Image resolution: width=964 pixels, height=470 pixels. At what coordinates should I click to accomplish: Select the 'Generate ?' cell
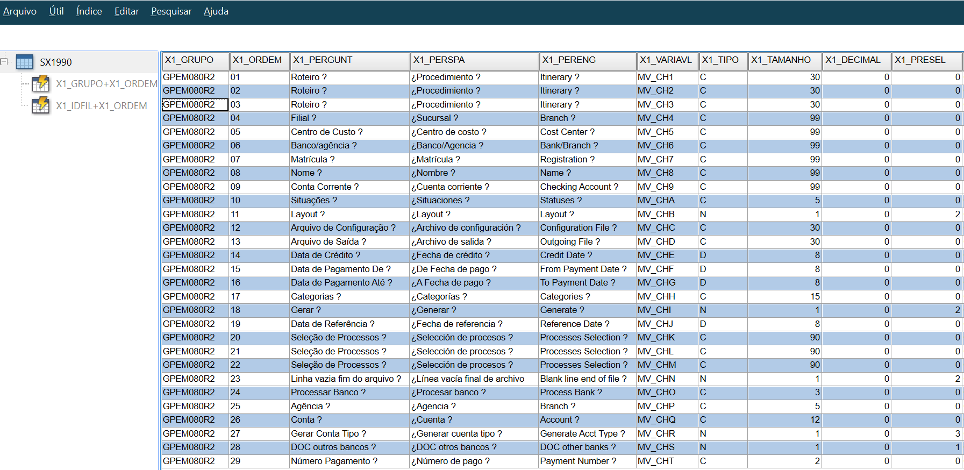[x=587, y=310]
